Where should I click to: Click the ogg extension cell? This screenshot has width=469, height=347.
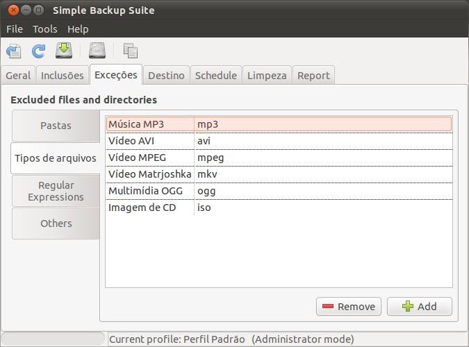click(323, 191)
